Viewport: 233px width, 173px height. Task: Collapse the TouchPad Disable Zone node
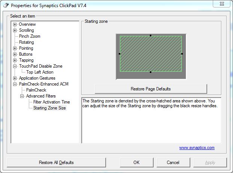(x=15, y=66)
